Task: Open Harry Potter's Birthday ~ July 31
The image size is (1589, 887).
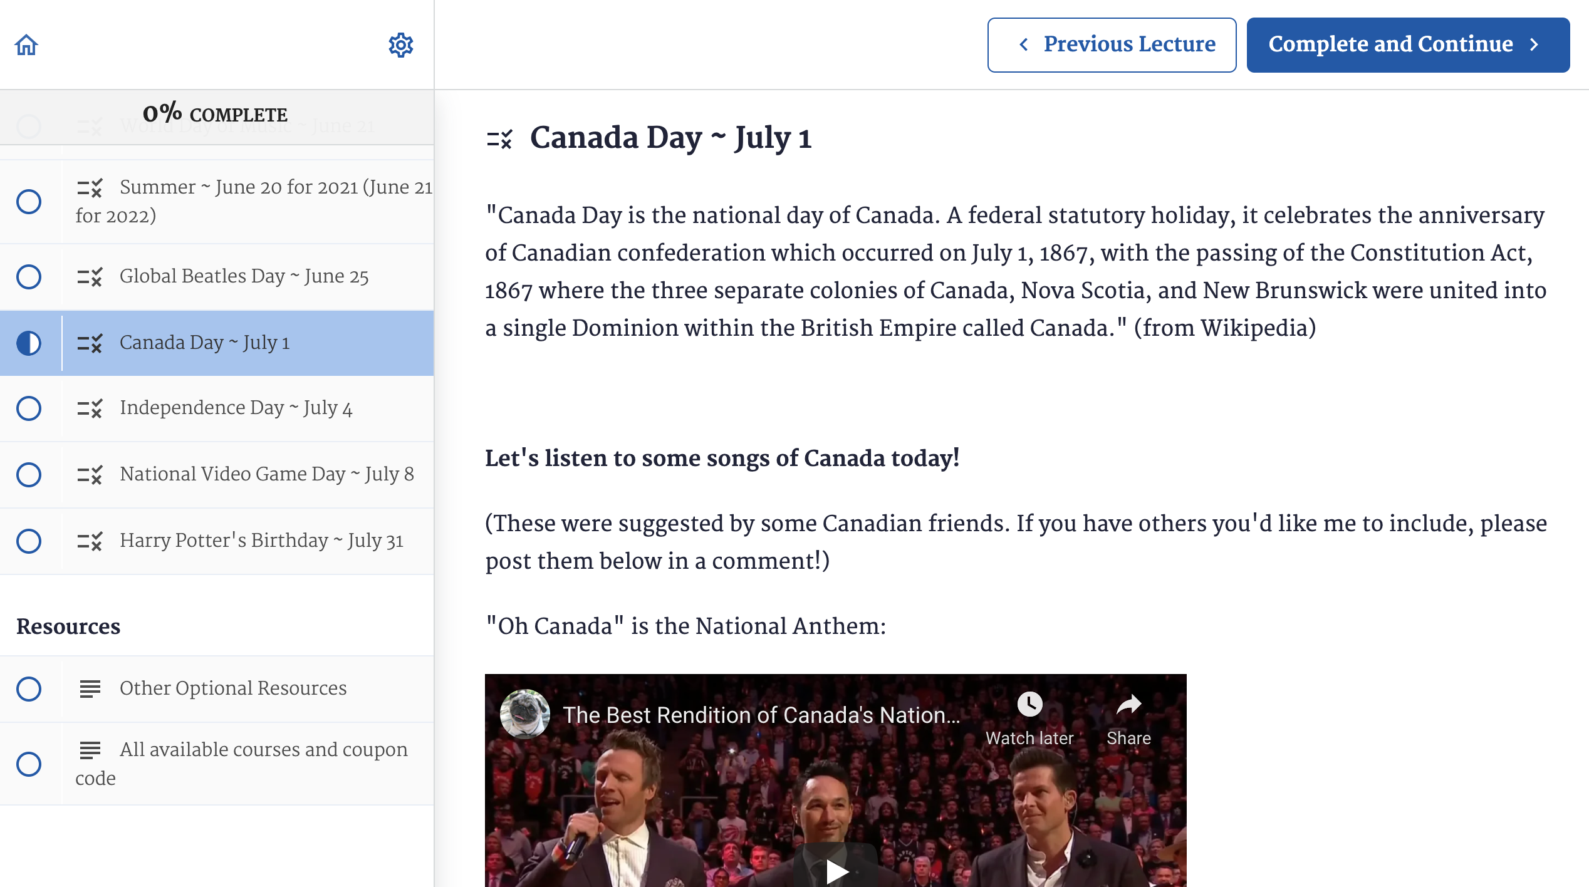Action: (217, 541)
